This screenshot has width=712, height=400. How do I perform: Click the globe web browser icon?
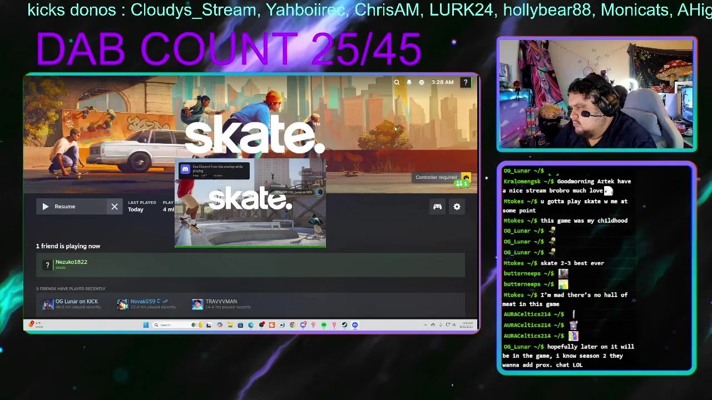pos(422,82)
